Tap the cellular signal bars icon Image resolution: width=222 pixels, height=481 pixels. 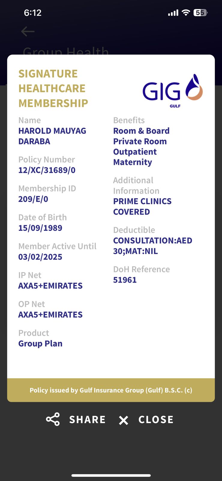[x=173, y=13]
